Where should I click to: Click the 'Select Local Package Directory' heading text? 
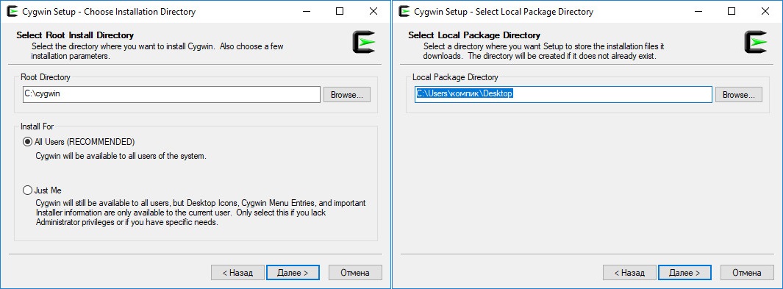pyautogui.click(x=474, y=35)
